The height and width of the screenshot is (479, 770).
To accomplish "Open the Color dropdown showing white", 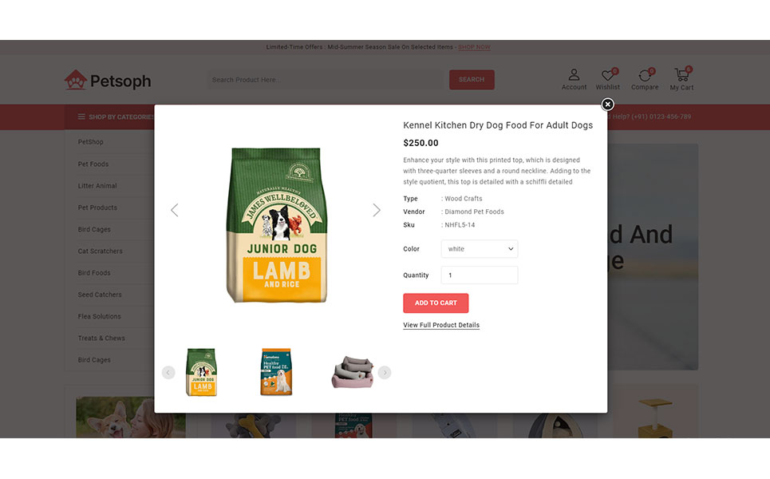I will [x=480, y=248].
